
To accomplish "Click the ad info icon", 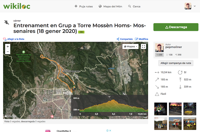I will (107, 130).
